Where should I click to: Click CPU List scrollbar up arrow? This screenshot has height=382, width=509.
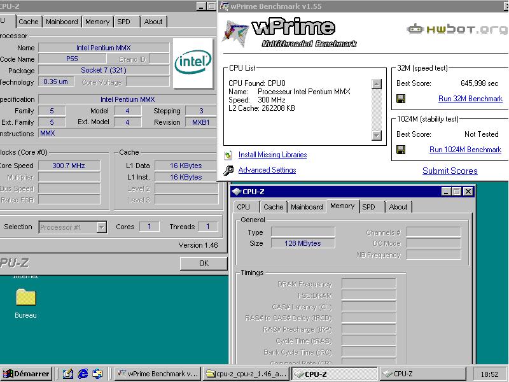376,84
